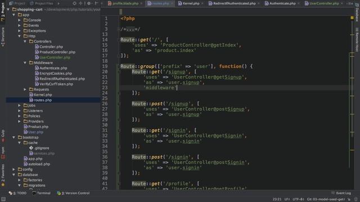Open the npm tool window
The height and width of the screenshot is (202, 360).
click(x=3, y=153)
